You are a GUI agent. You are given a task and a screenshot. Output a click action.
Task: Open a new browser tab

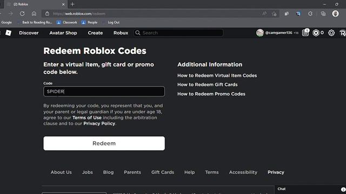(72, 4)
